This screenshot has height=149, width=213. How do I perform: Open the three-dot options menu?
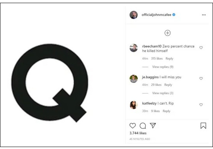[x=204, y=15]
